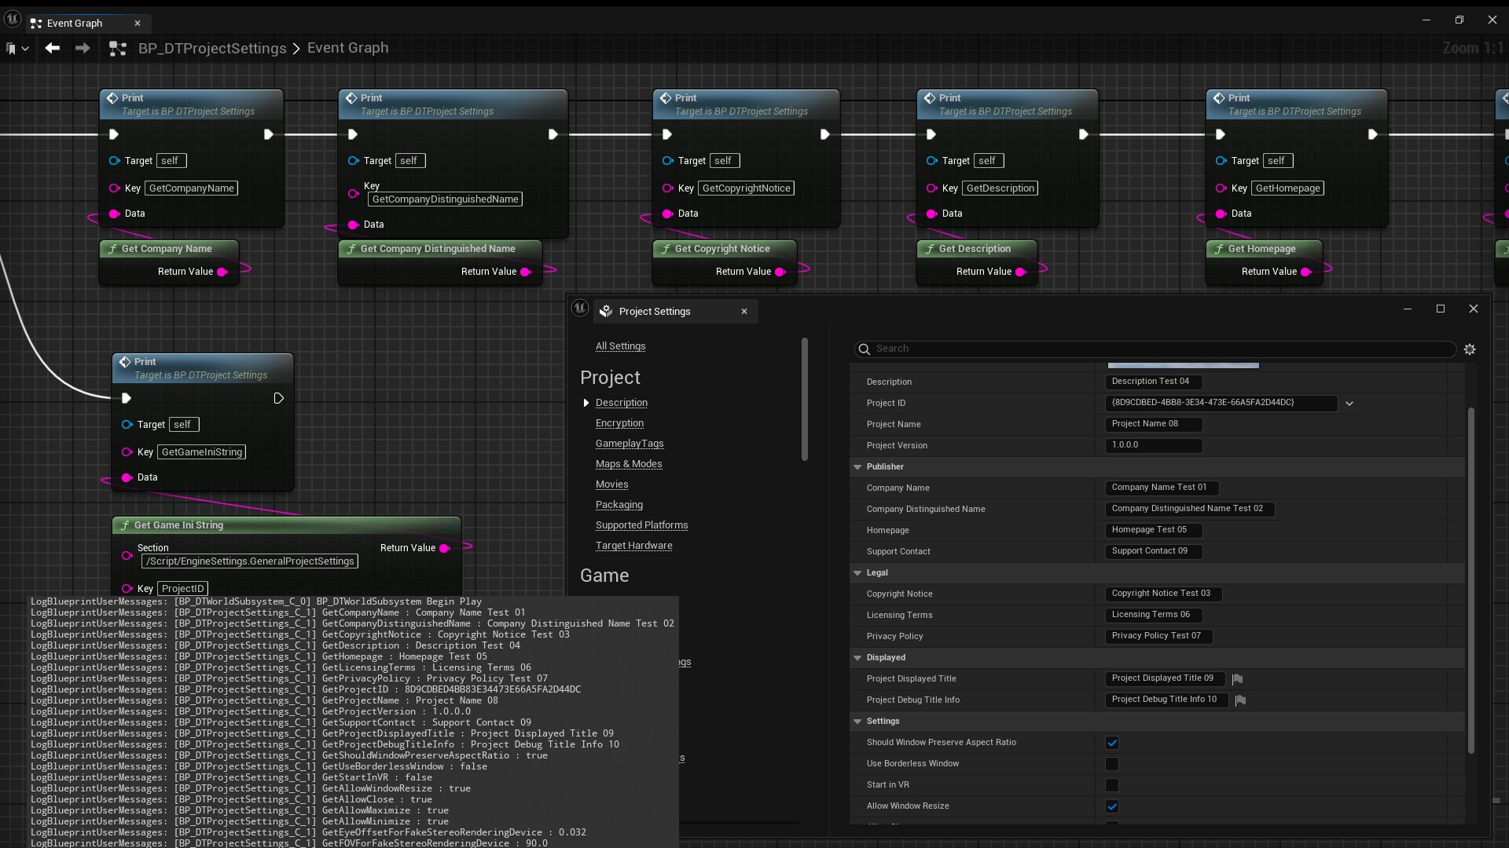Click the back navigation arrow in graph toolbar
The image size is (1509, 848).
[52, 49]
